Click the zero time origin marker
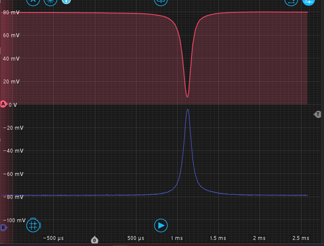Viewport: 324px width, 246px height. (94, 240)
